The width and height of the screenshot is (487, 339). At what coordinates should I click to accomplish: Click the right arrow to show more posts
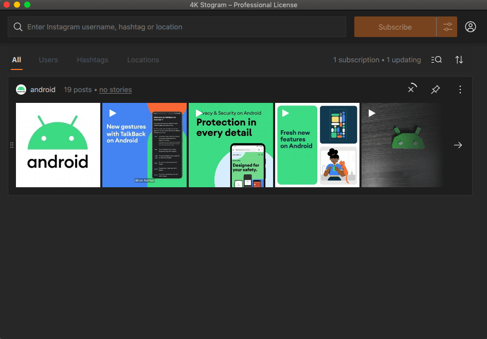pos(458,145)
